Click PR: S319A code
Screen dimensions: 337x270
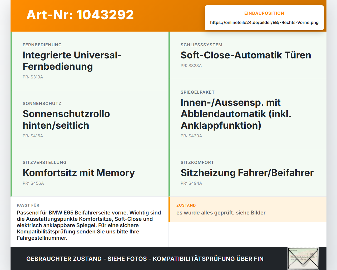point(33,77)
